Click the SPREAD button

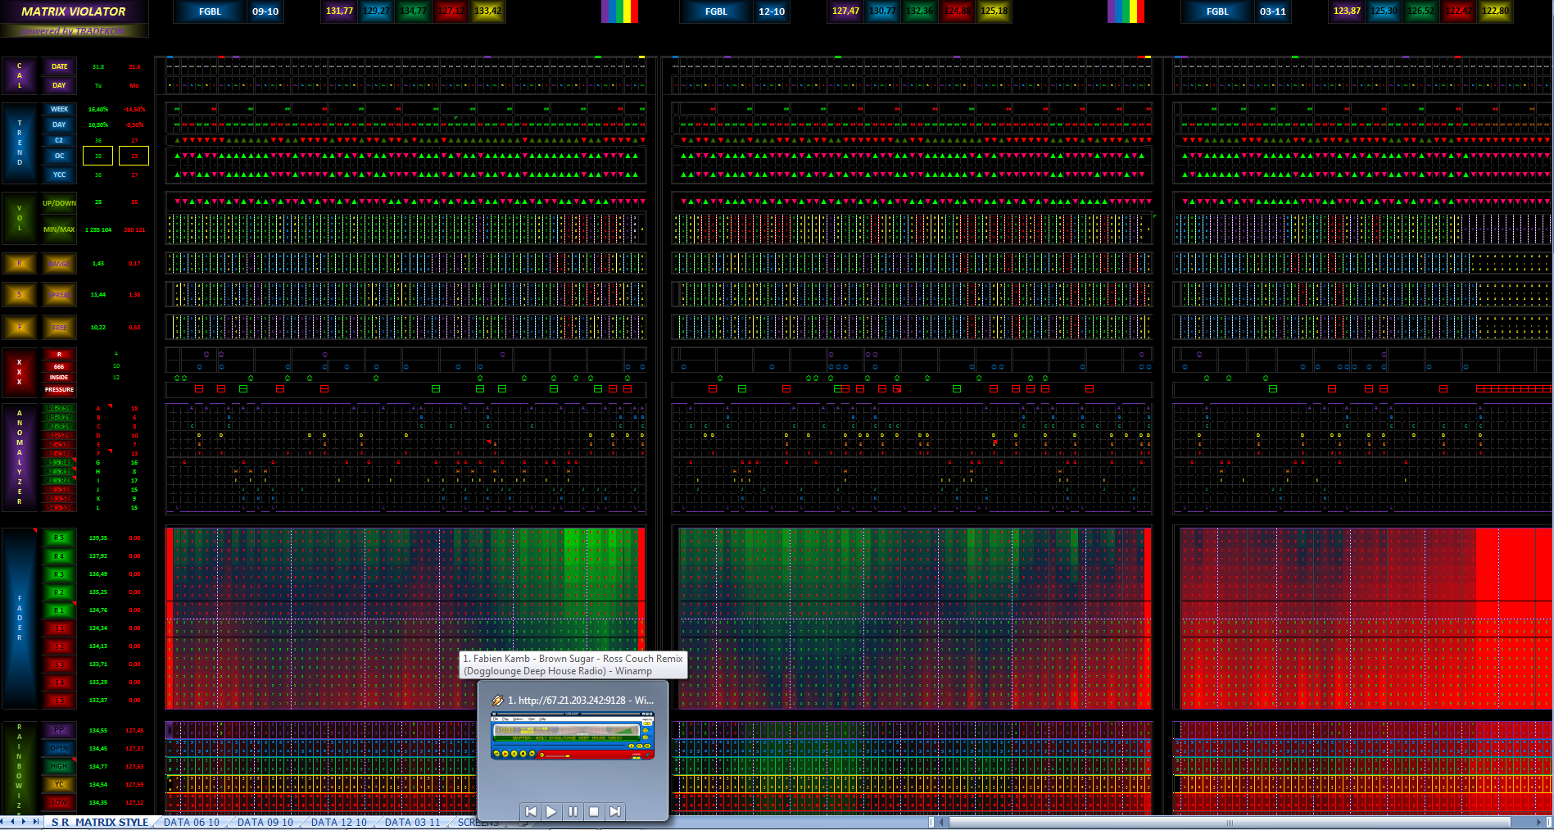pyautogui.click(x=59, y=295)
